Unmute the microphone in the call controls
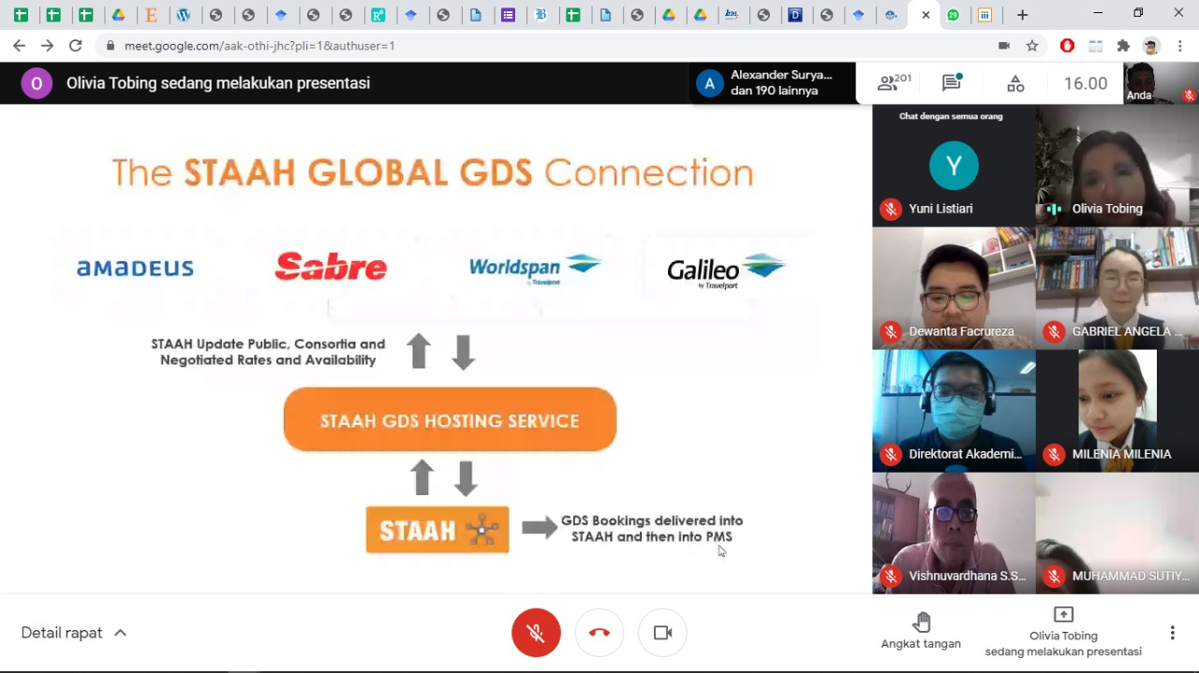Screen dimensions: 1199x673 pyautogui.click(x=536, y=633)
